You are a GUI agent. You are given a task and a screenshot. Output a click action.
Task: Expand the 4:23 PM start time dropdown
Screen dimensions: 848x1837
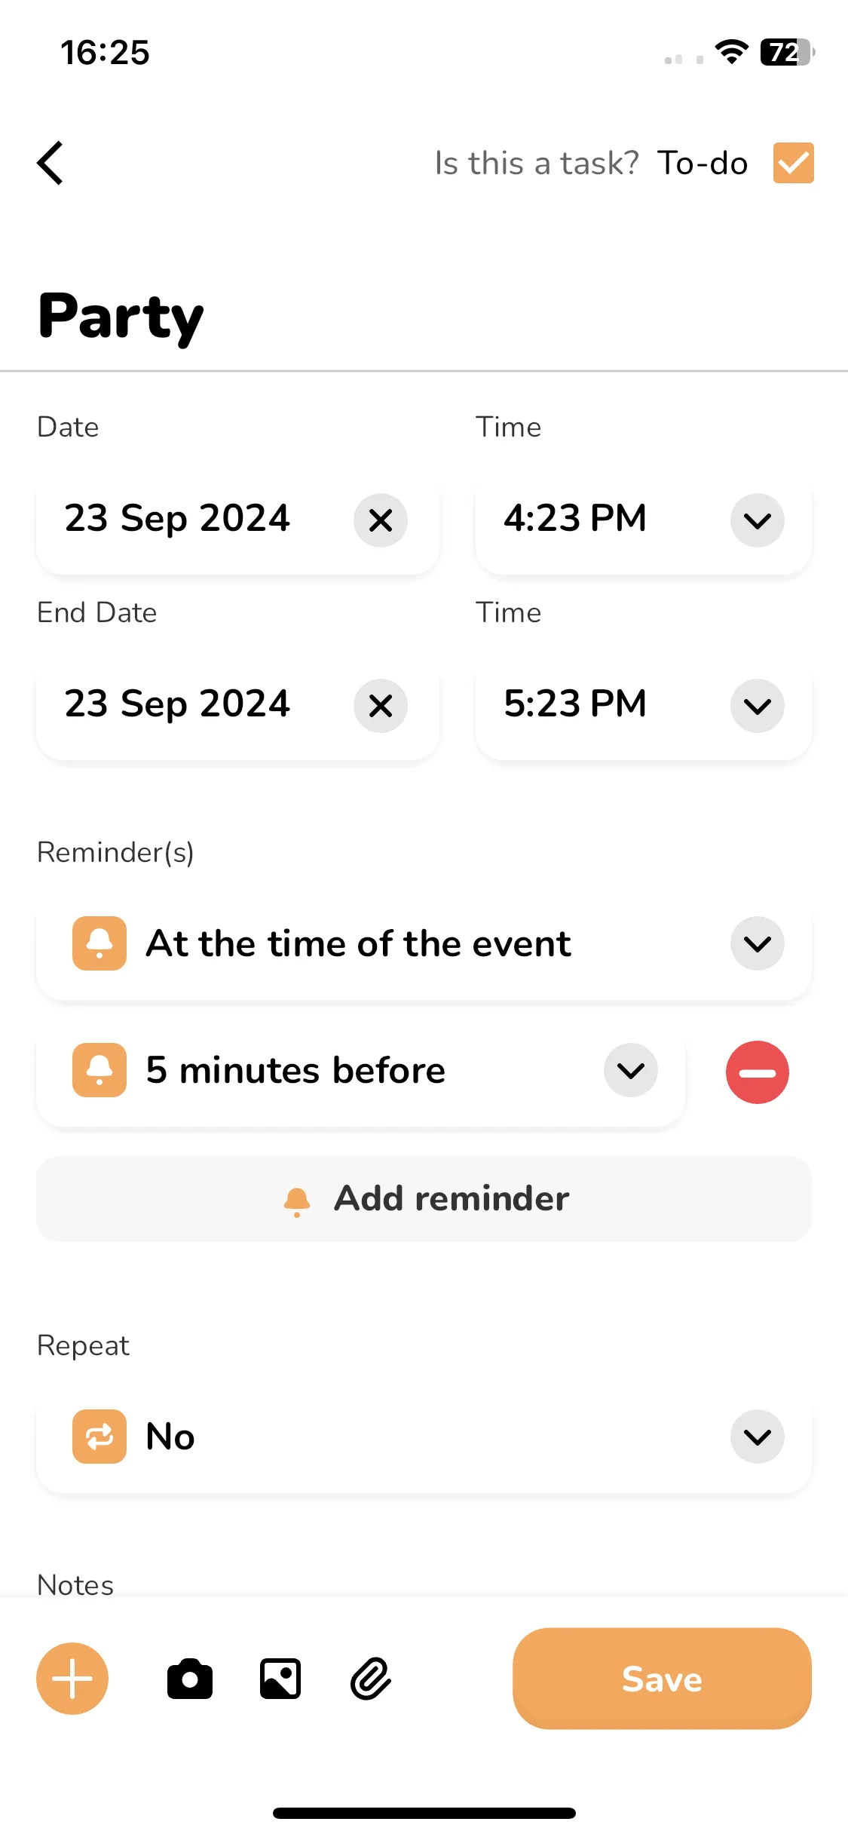(757, 520)
